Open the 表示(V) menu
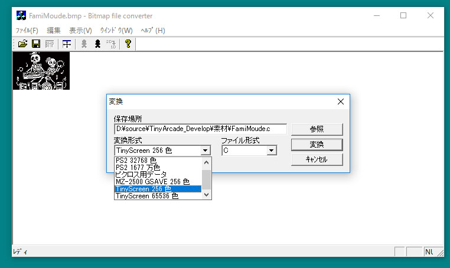 pos(80,30)
